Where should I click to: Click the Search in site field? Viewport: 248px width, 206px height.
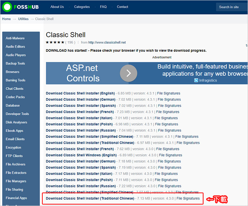232,7
